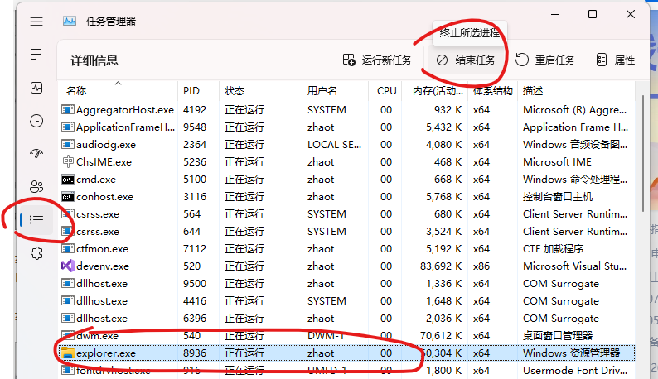Click the icon beside audiodg.exe
658x379 pixels.
tap(68, 145)
